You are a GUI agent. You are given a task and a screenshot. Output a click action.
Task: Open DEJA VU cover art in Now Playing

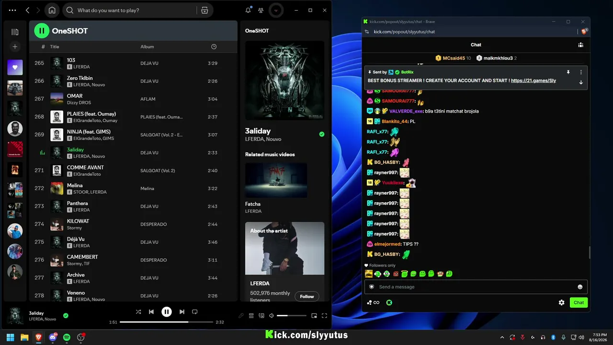[x=284, y=80]
